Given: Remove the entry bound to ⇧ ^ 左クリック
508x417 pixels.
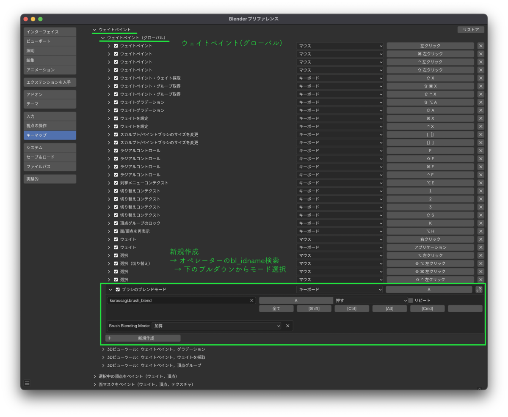Looking at the screenshot, I should pos(480,280).
